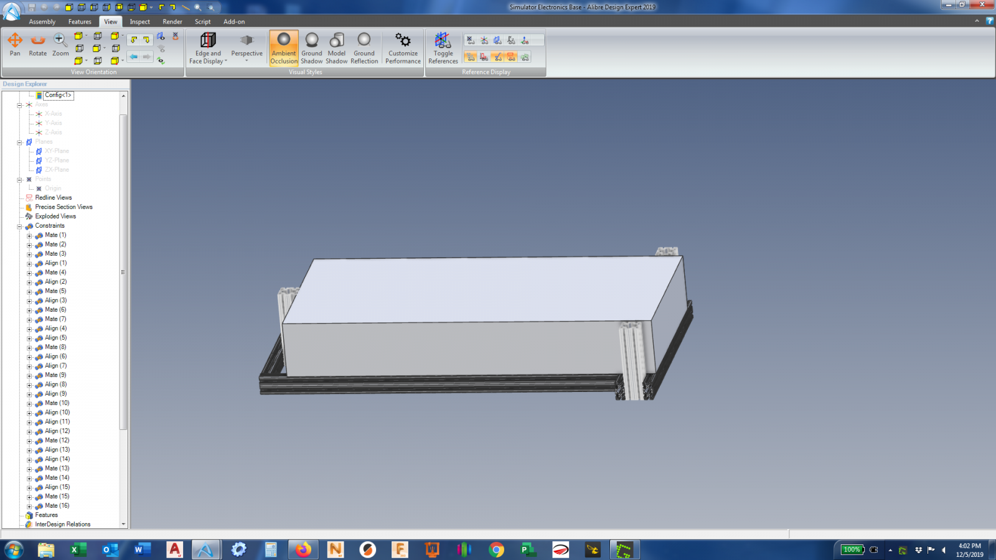Select the Z-Axis tree item
996x560 pixels.
(x=53, y=133)
